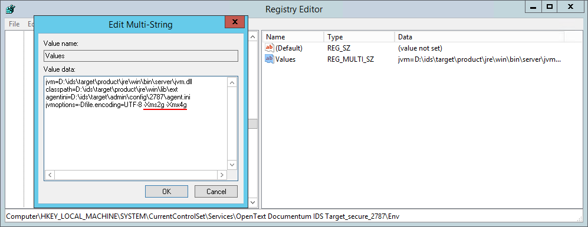Click the Values data cell starting with jvm=
This screenshot has width=588, height=227.
pos(479,59)
